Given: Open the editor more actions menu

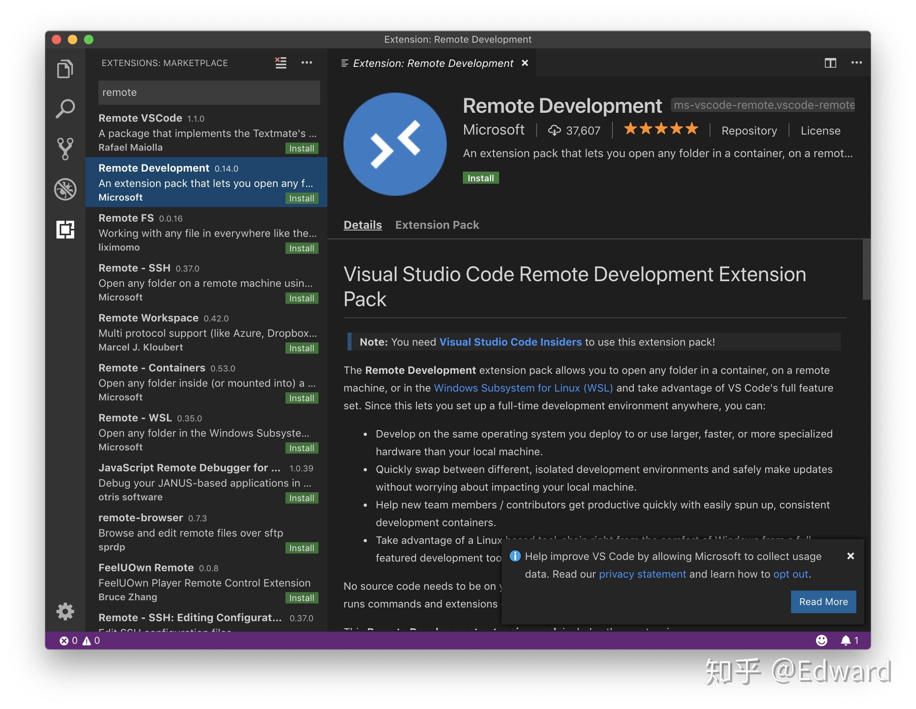Looking at the screenshot, I should point(857,63).
